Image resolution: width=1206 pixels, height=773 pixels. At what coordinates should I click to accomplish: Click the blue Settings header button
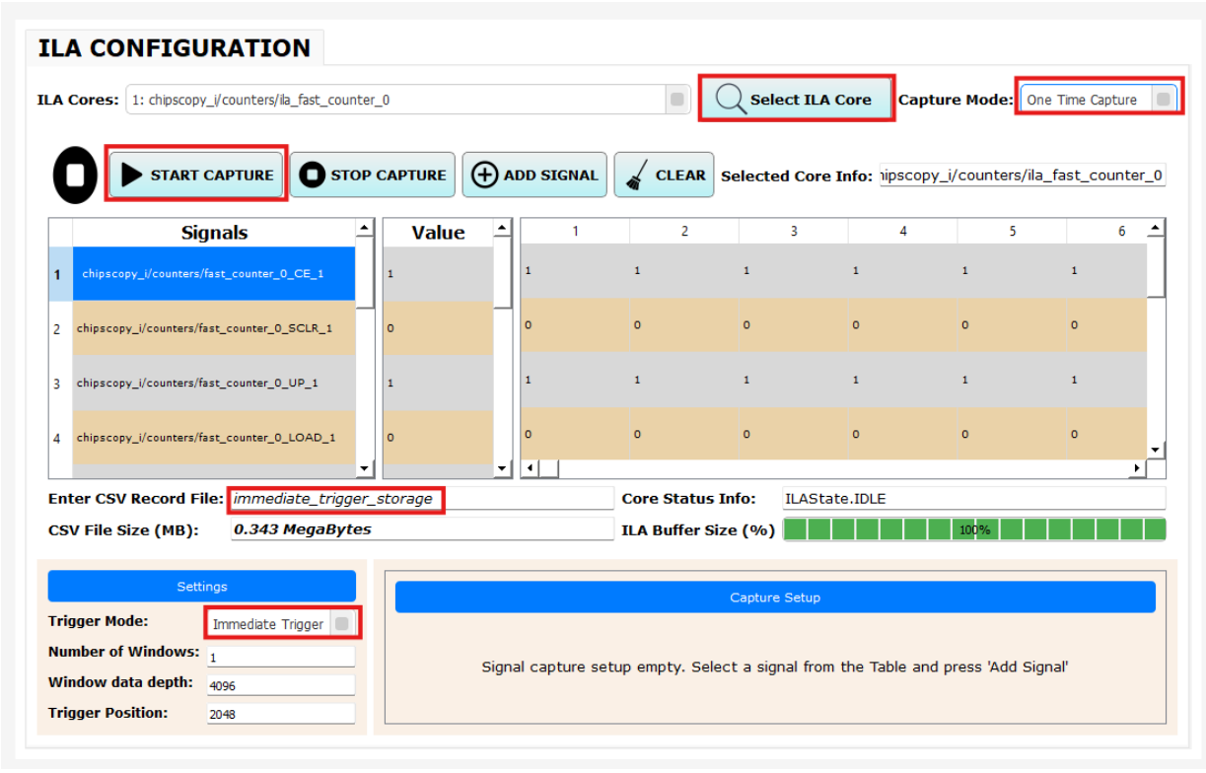202,586
